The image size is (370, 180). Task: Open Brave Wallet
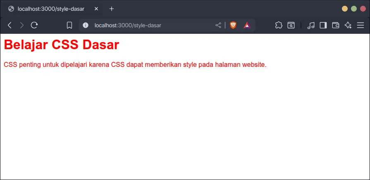(x=336, y=25)
